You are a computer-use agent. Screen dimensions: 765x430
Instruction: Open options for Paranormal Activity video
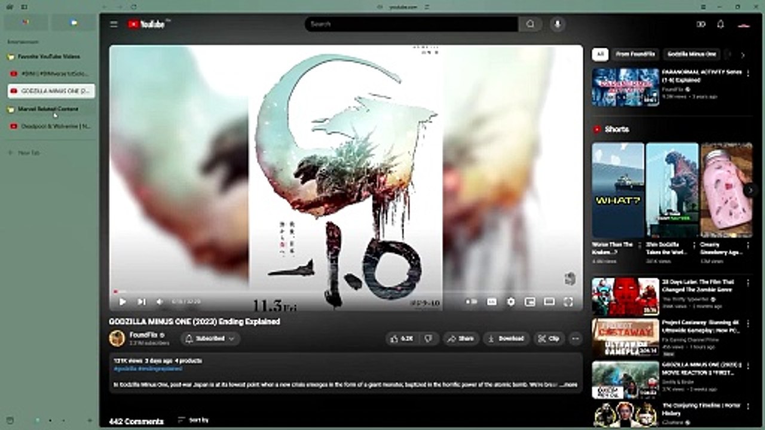point(748,73)
